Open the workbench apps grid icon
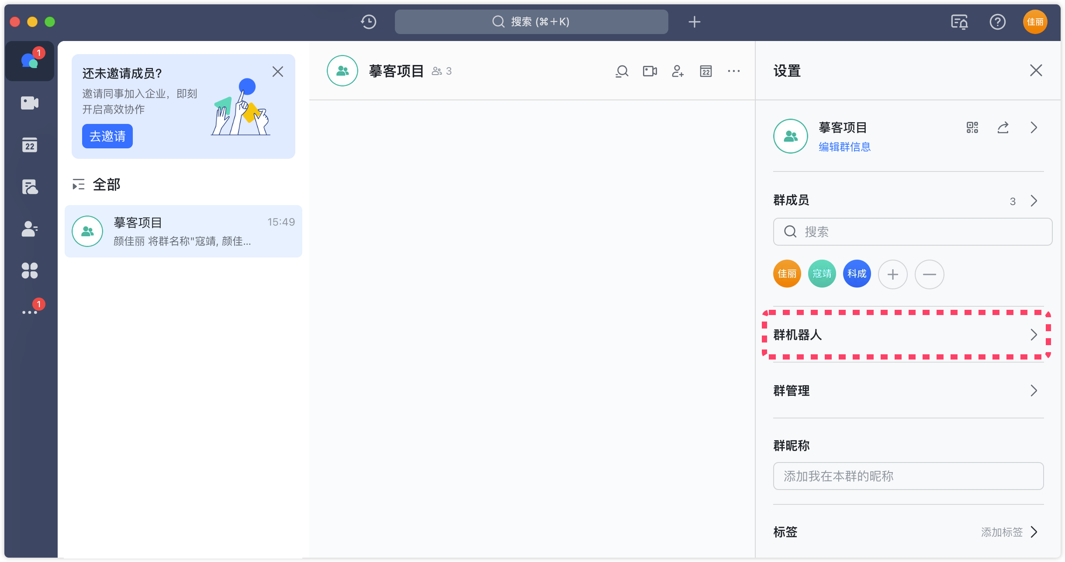This screenshot has height=562, width=1065. pyautogui.click(x=30, y=271)
